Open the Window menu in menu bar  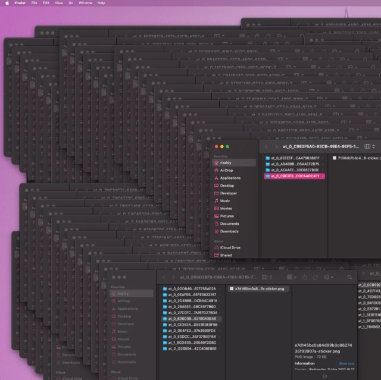(85, 3)
